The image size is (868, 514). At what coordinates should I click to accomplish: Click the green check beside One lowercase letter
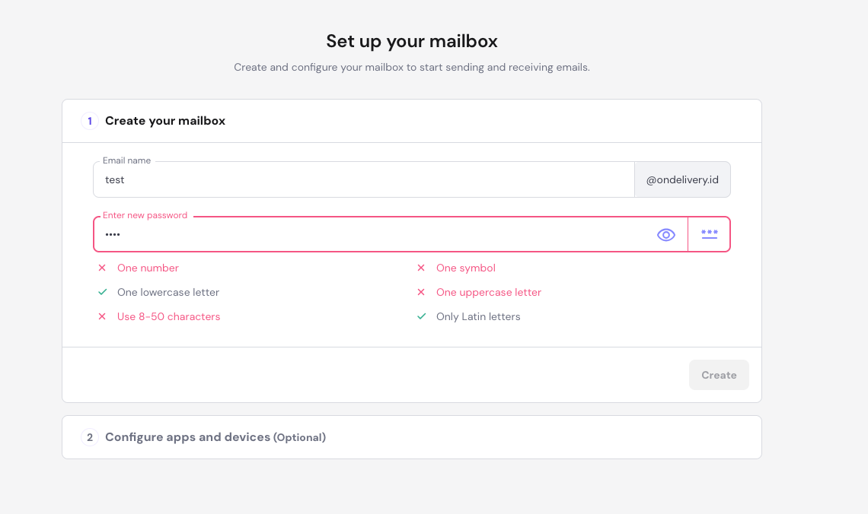coord(102,292)
